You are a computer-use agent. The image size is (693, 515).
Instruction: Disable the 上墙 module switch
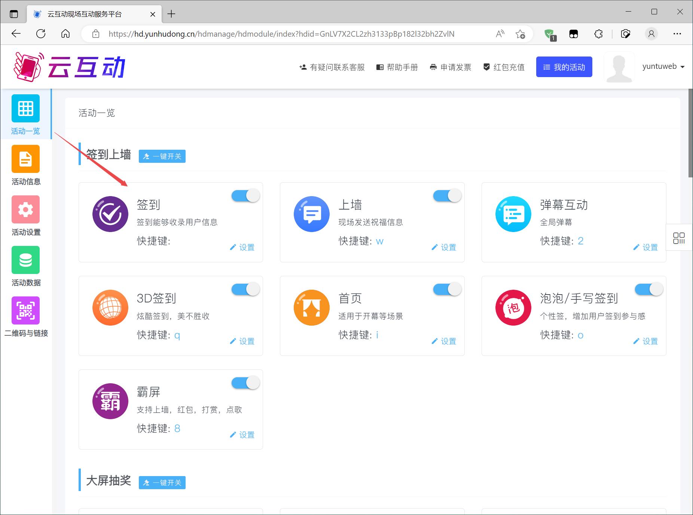447,196
